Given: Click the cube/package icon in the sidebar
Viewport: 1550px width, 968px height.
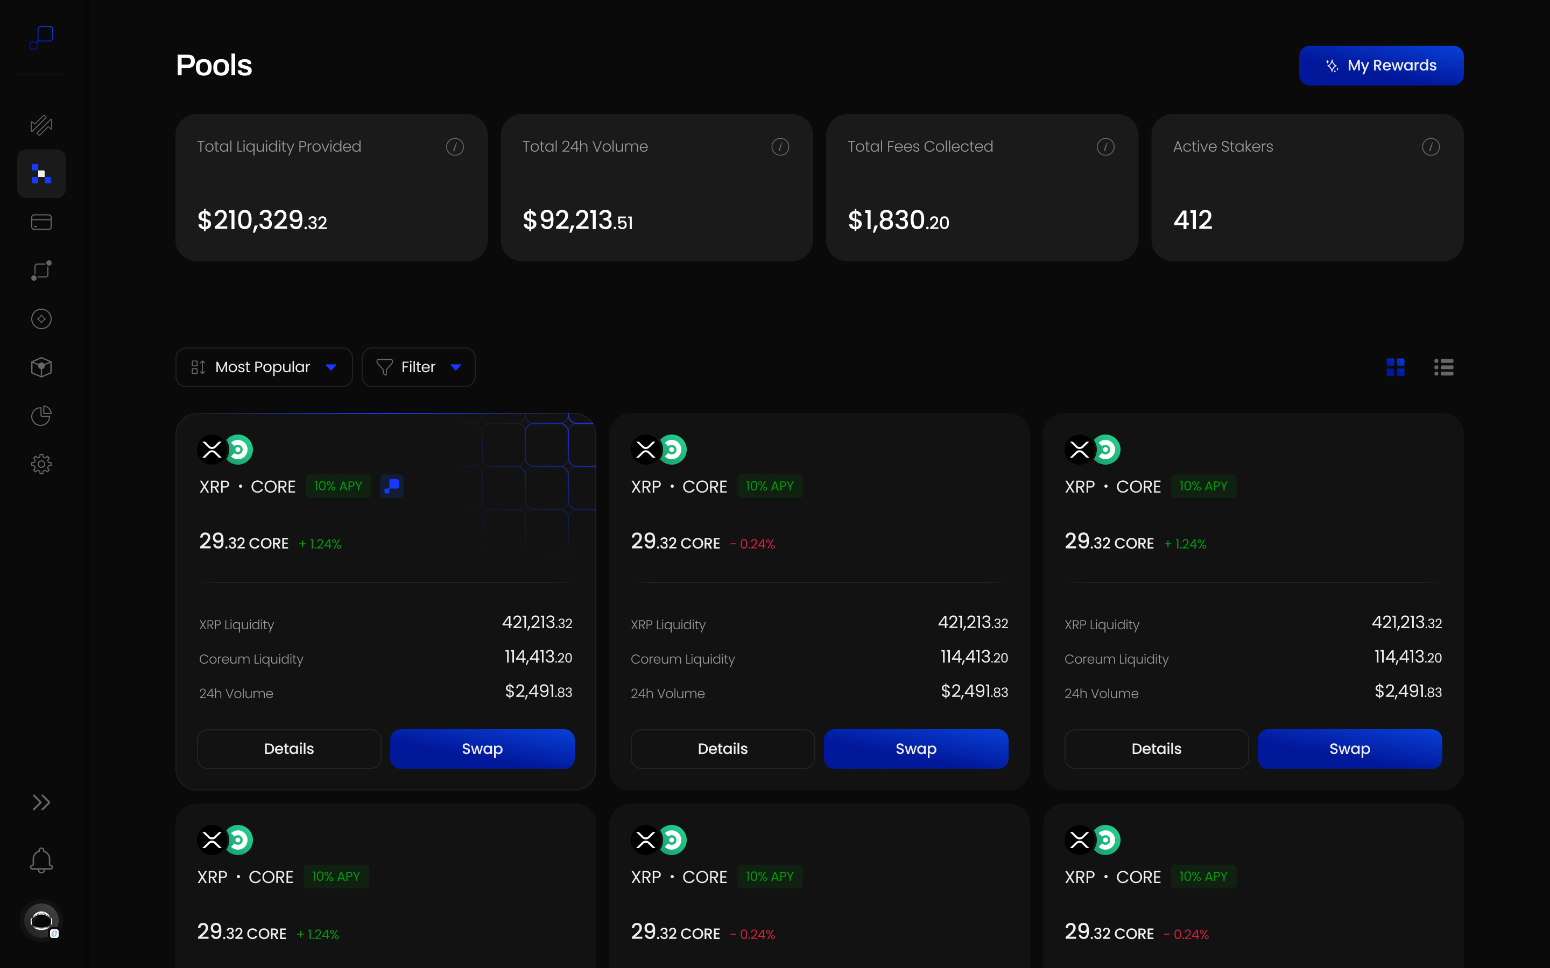Looking at the screenshot, I should (x=41, y=367).
